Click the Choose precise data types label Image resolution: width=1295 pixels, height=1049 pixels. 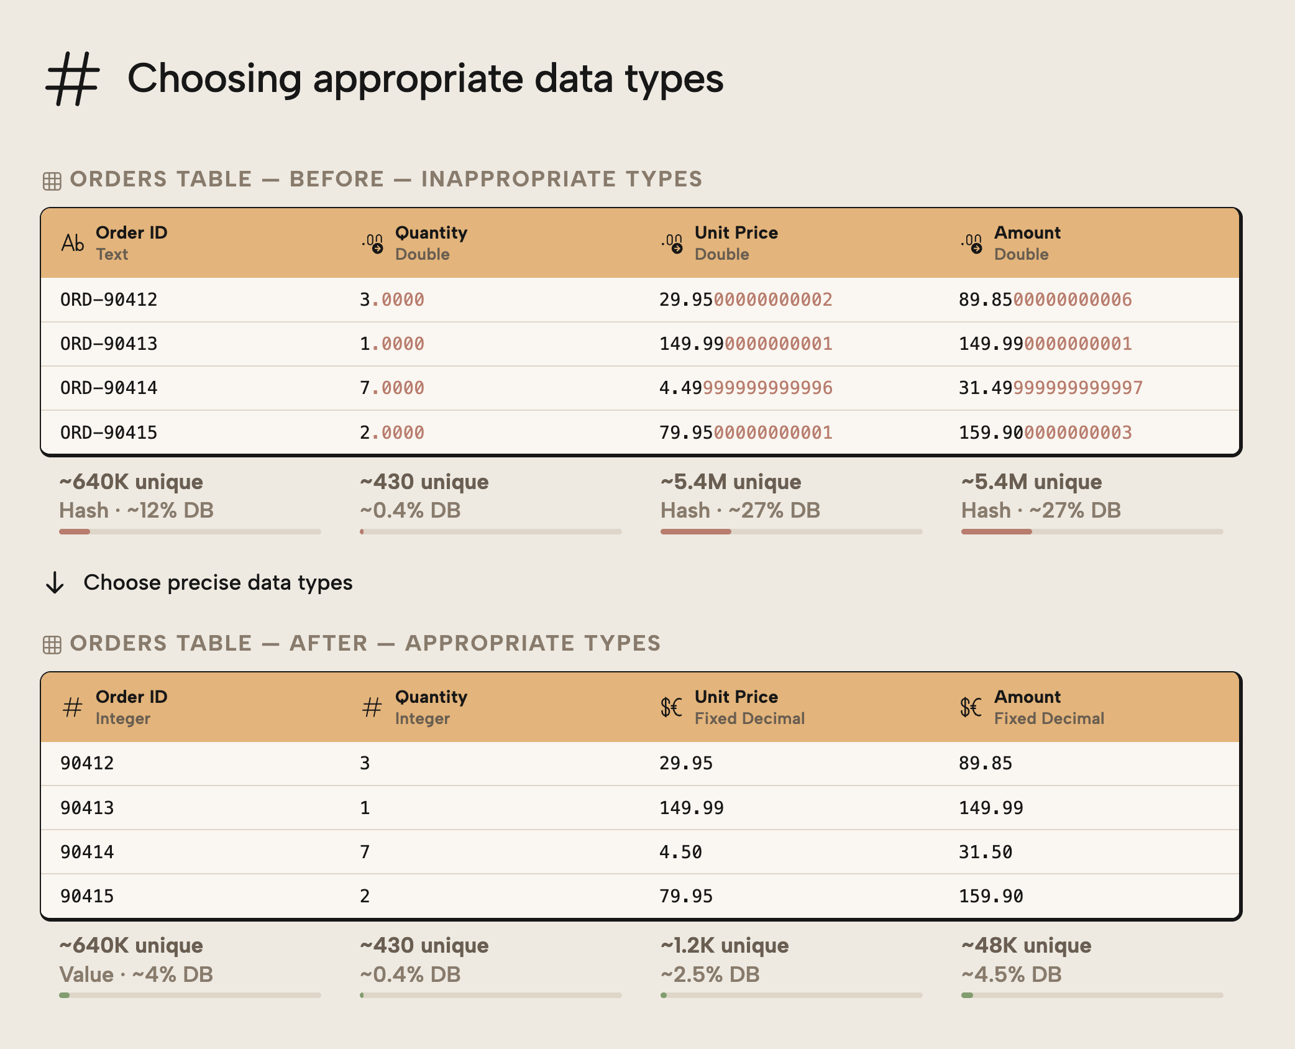point(219,583)
